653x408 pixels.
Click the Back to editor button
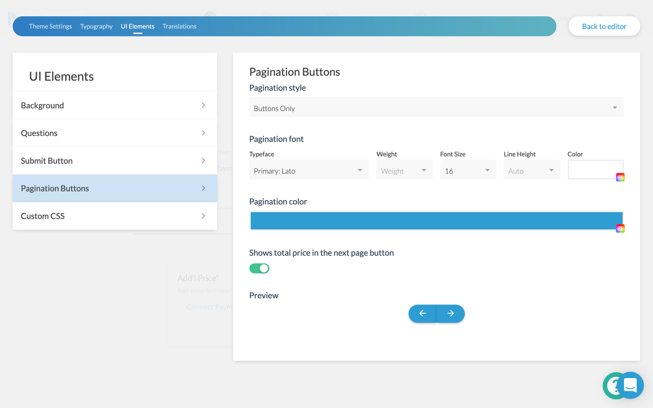click(x=604, y=26)
